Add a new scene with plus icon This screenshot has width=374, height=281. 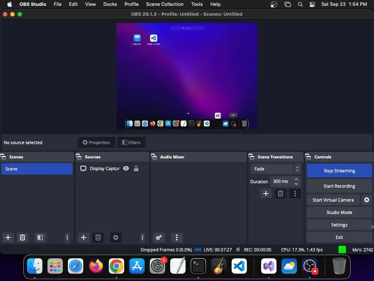(8, 237)
